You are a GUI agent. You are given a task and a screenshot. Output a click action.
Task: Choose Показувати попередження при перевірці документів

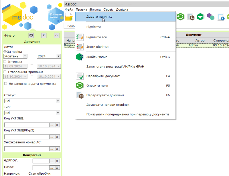[x=125, y=114]
